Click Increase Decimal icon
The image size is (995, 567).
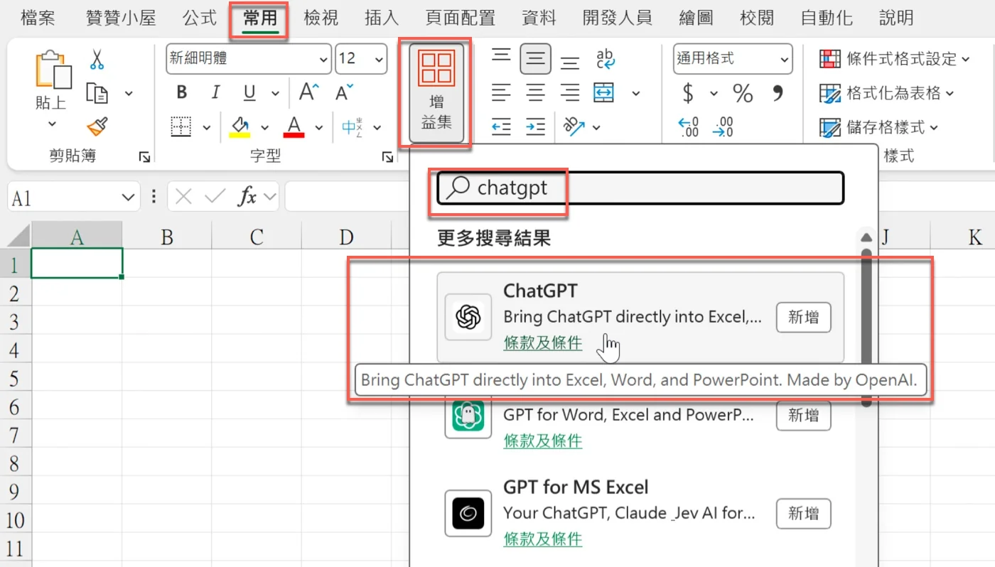point(689,127)
